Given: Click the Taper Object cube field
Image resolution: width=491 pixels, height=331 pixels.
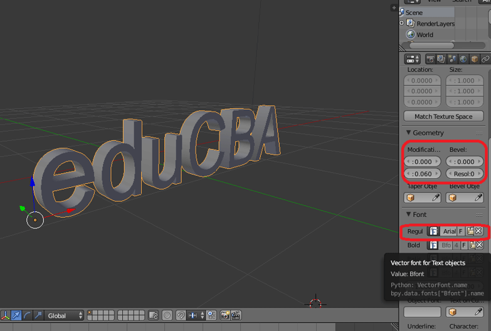Looking at the screenshot, I should (422, 198).
